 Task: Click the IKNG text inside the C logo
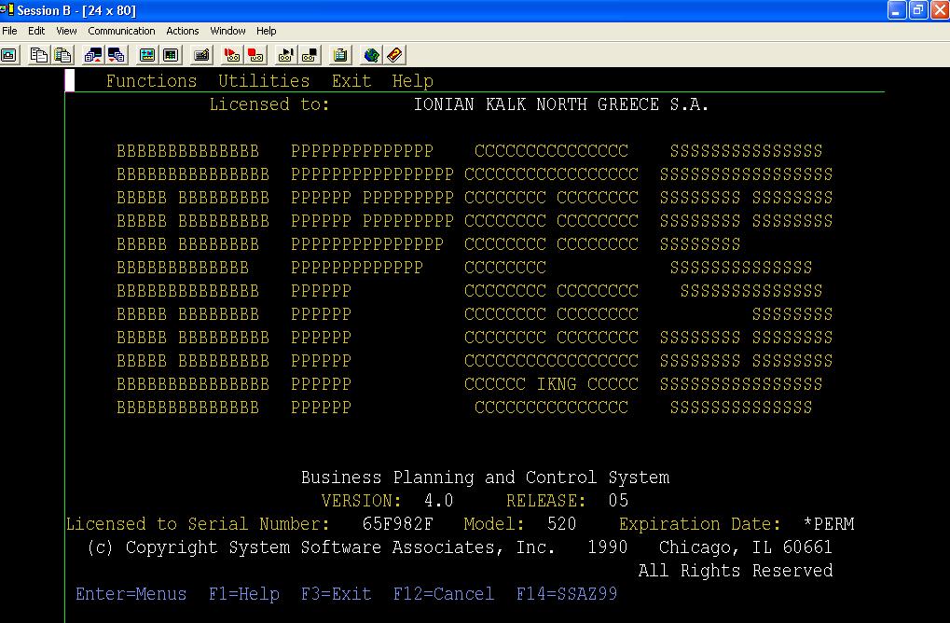pos(557,384)
